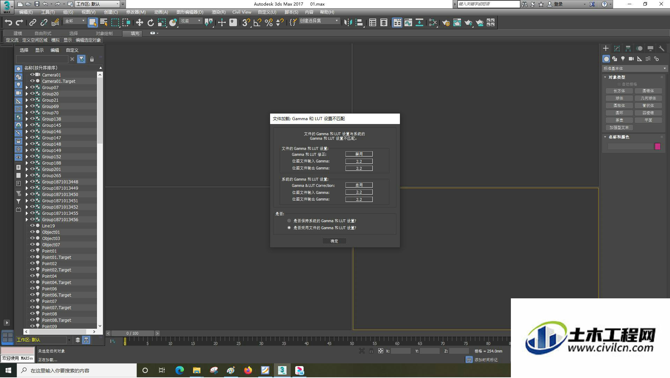Open the Material Editor icon
This screenshot has width=670, height=378.
point(433,23)
